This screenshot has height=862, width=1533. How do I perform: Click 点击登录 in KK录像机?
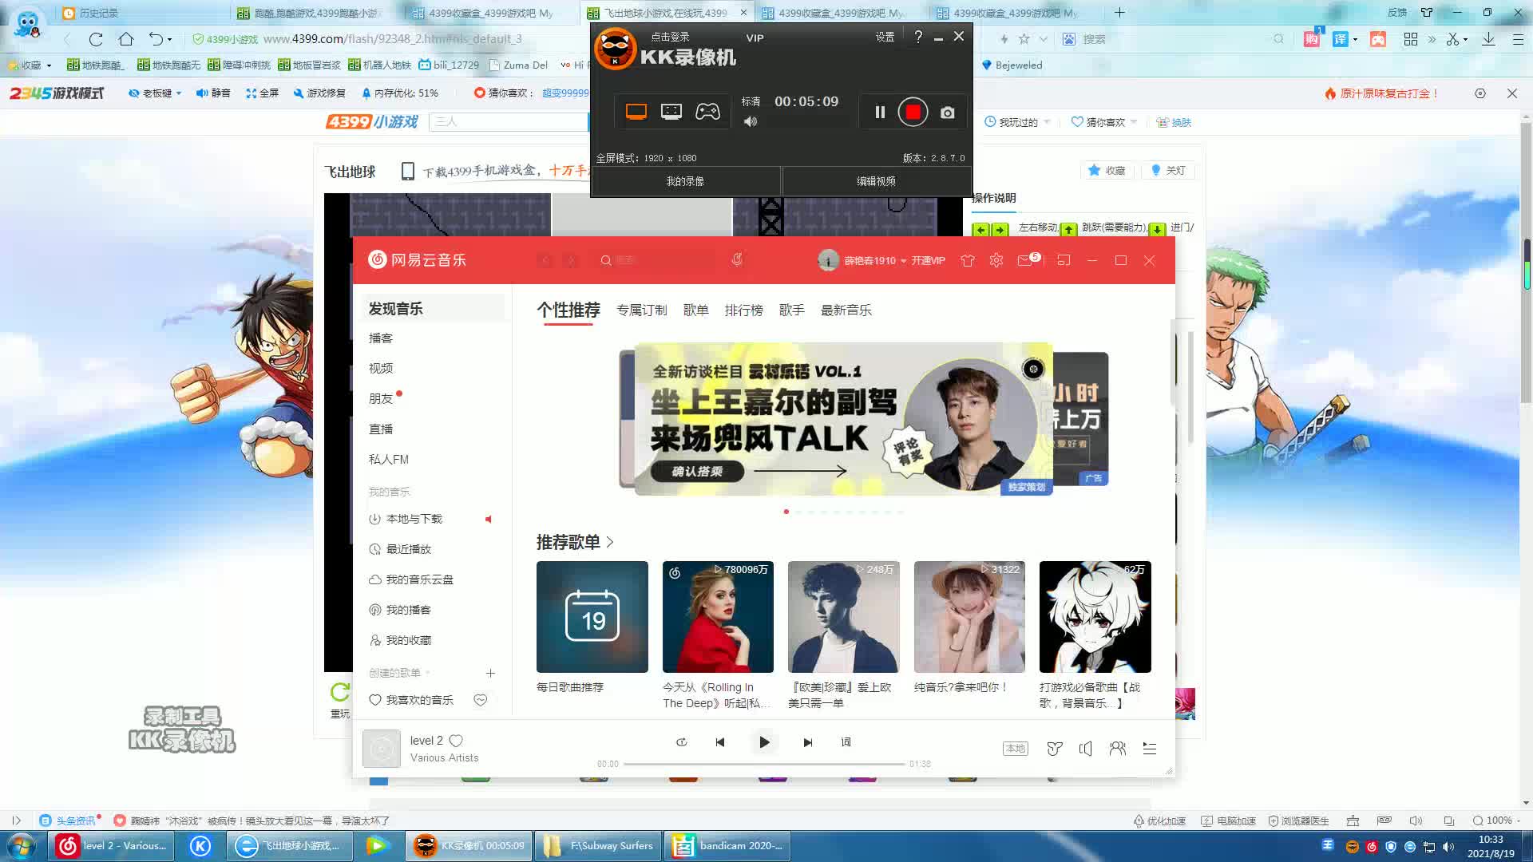(669, 37)
